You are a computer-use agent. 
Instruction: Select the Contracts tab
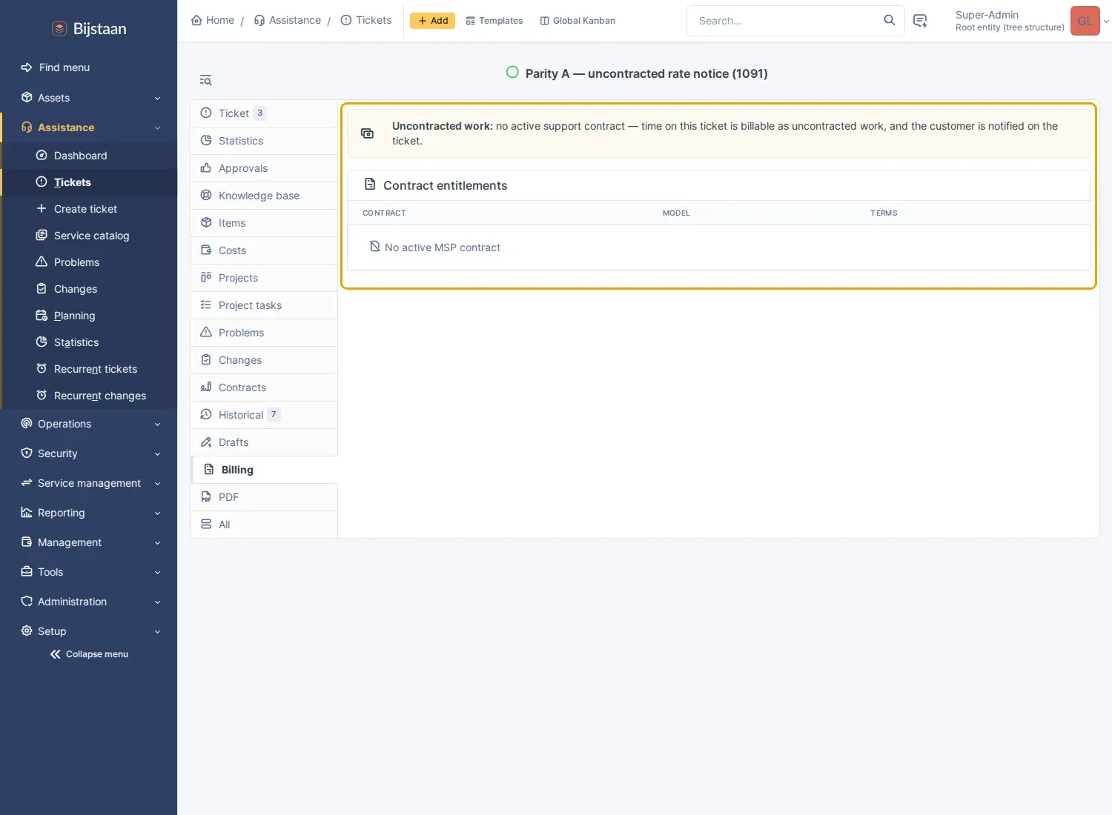pyautogui.click(x=264, y=387)
